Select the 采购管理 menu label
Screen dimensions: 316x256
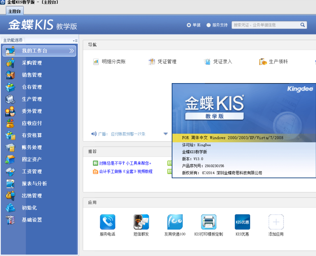(32, 63)
